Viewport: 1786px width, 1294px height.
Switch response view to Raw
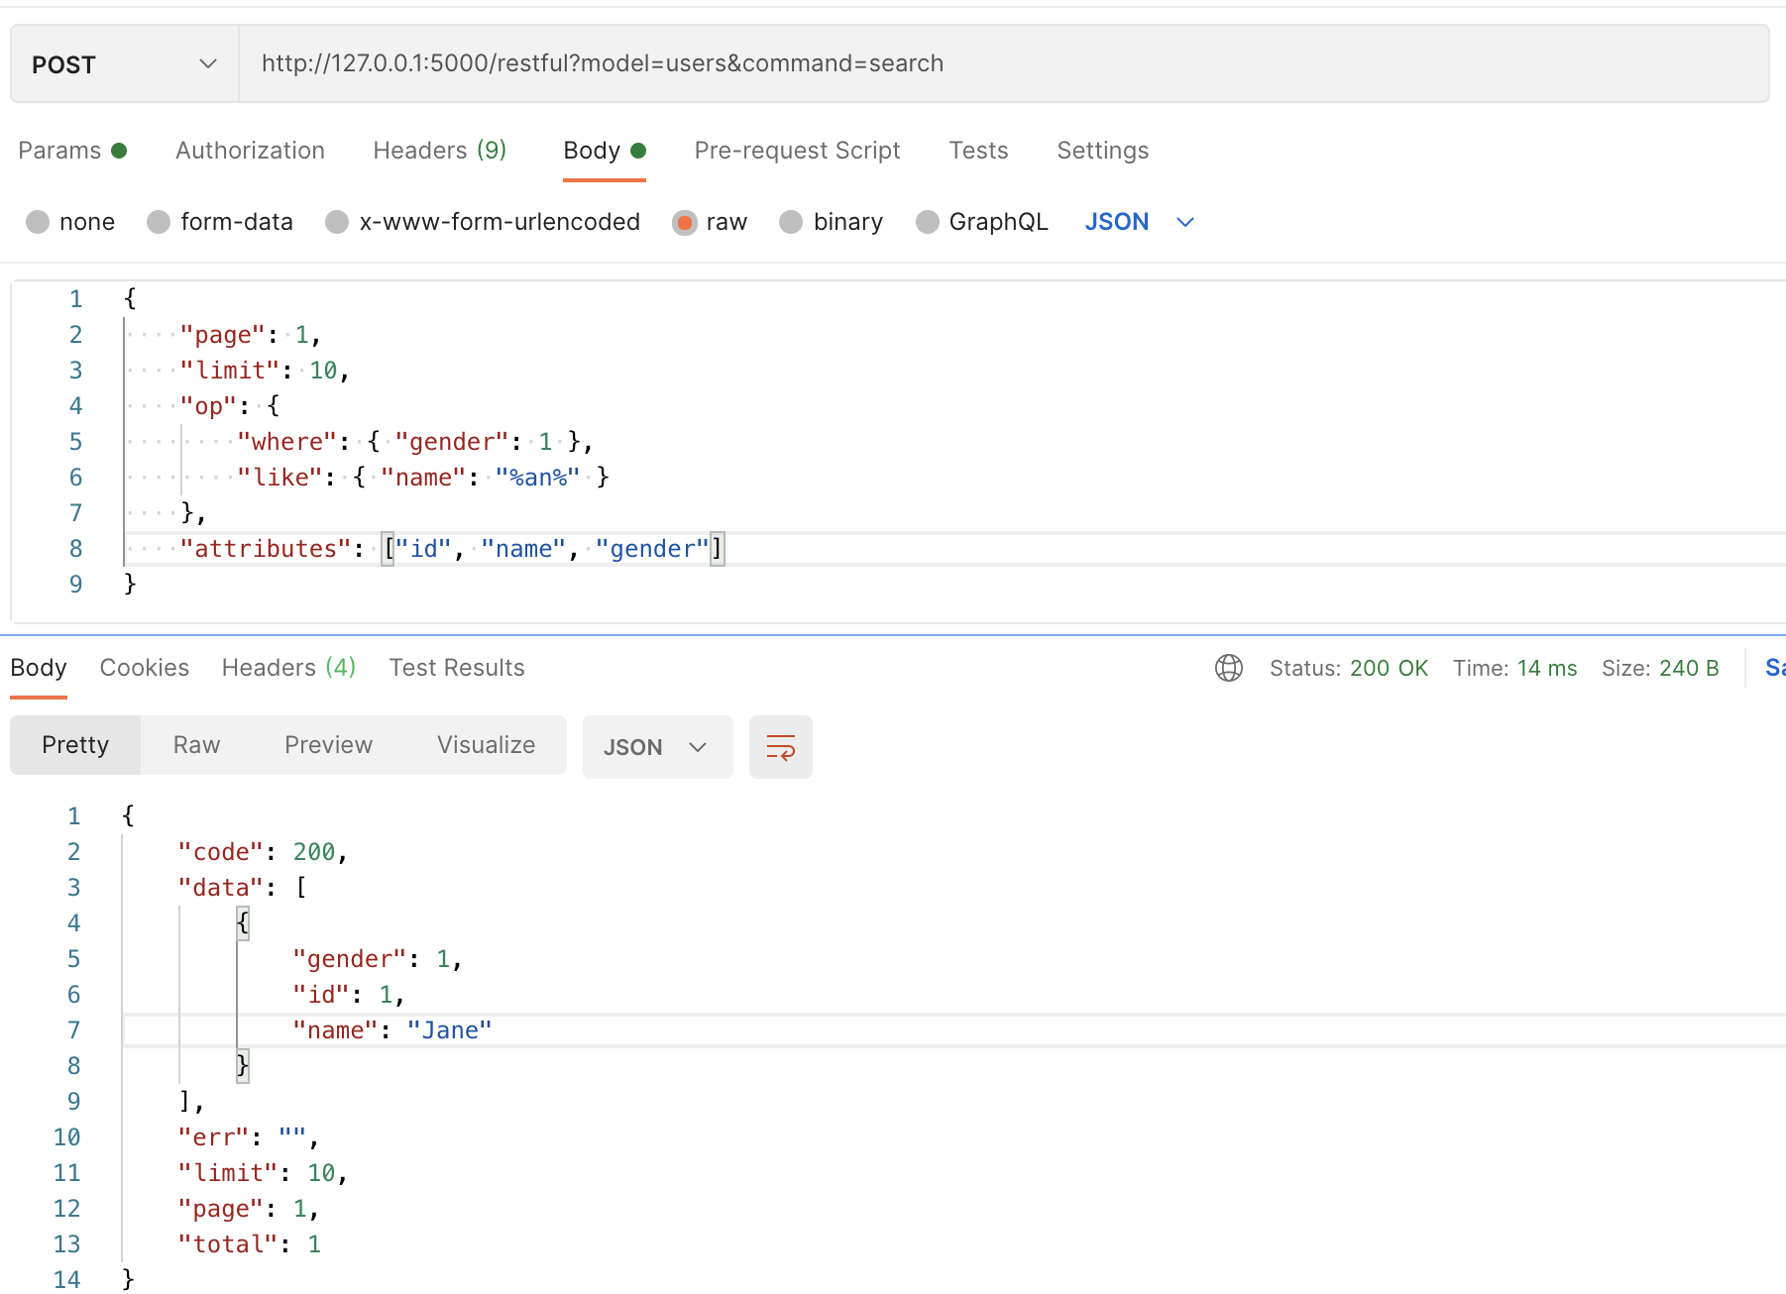coord(196,745)
